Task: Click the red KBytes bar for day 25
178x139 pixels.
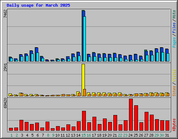Action: click(136, 118)
